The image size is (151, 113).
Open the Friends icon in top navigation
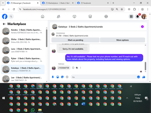(59, 17)
